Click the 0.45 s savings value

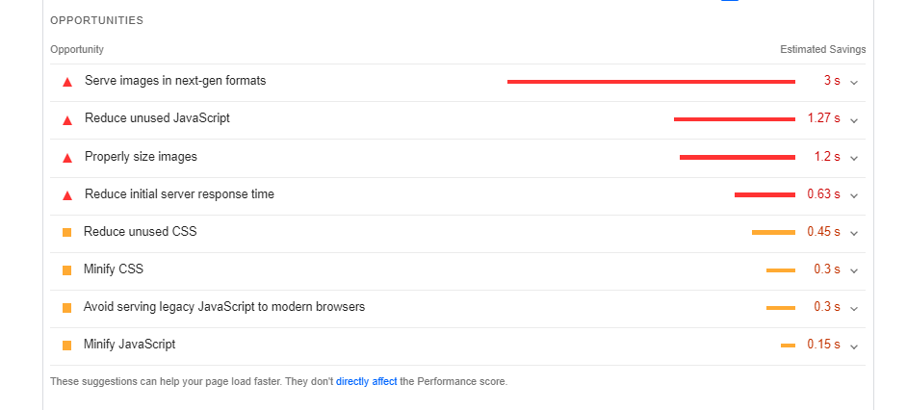click(x=823, y=232)
